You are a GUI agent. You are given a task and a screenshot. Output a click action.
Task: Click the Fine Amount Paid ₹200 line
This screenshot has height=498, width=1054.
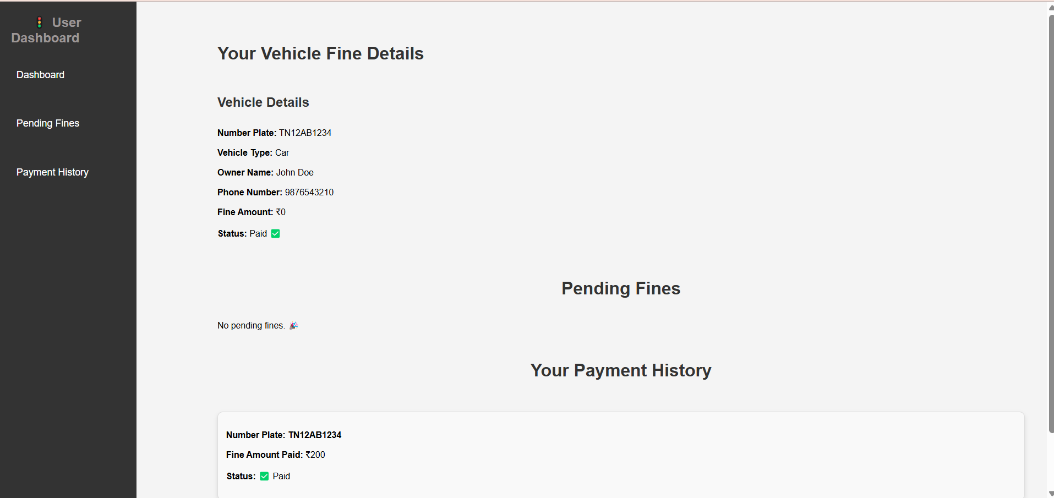coord(276,455)
